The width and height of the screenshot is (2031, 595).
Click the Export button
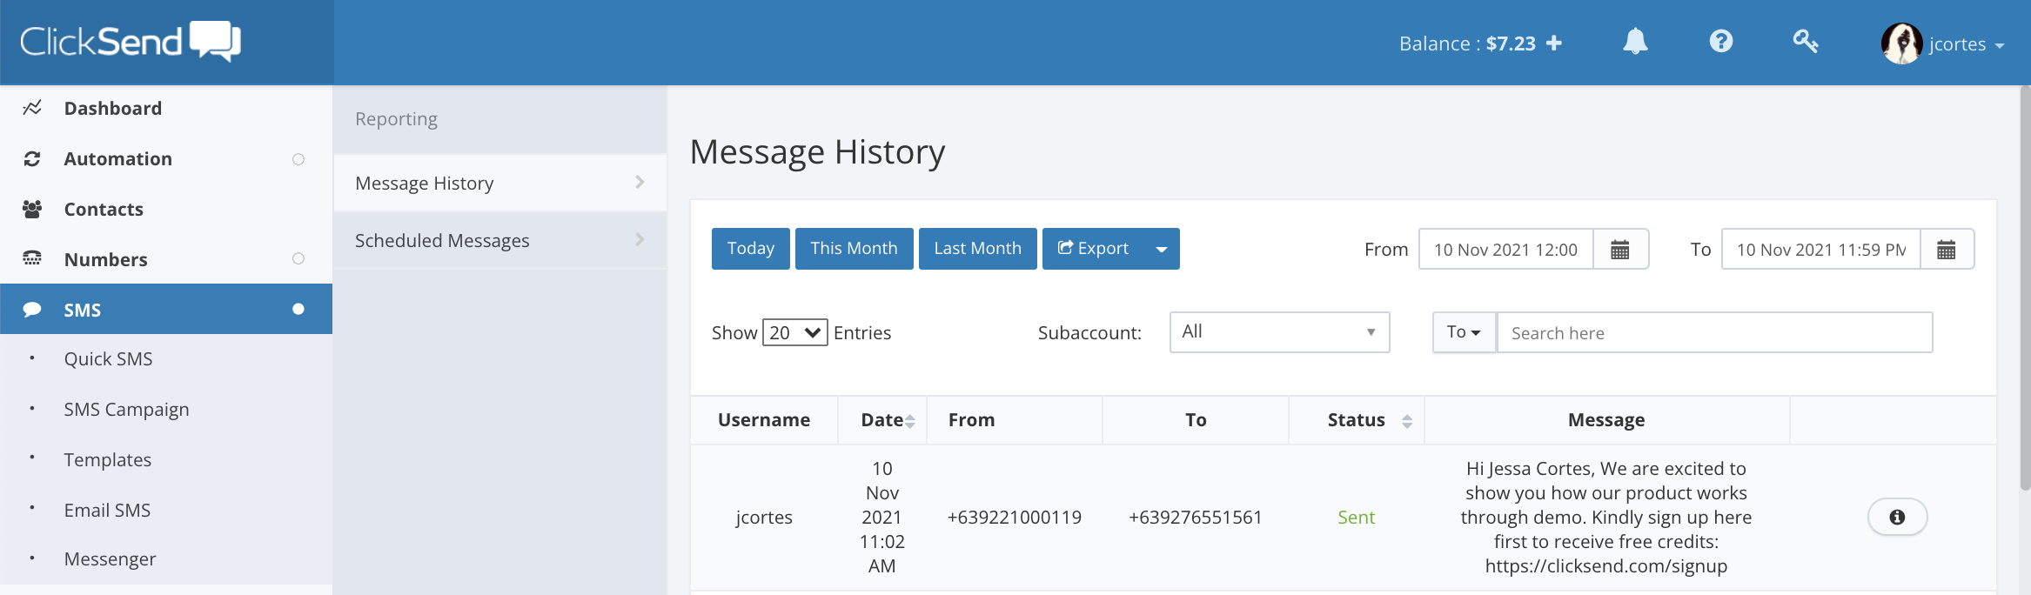point(1094,249)
